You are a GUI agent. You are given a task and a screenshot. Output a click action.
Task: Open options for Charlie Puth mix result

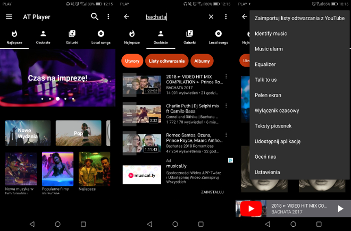pos(227,106)
